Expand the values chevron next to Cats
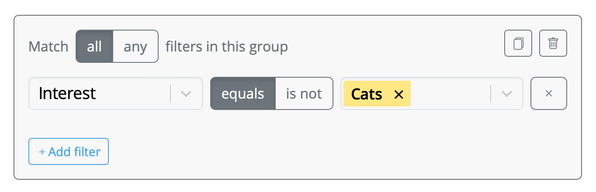Viewport: 596px width, 192px height. (x=507, y=93)
